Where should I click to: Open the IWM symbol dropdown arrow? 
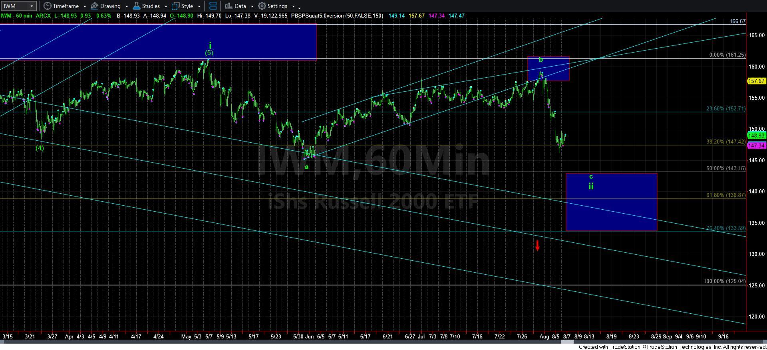(32, 6)
